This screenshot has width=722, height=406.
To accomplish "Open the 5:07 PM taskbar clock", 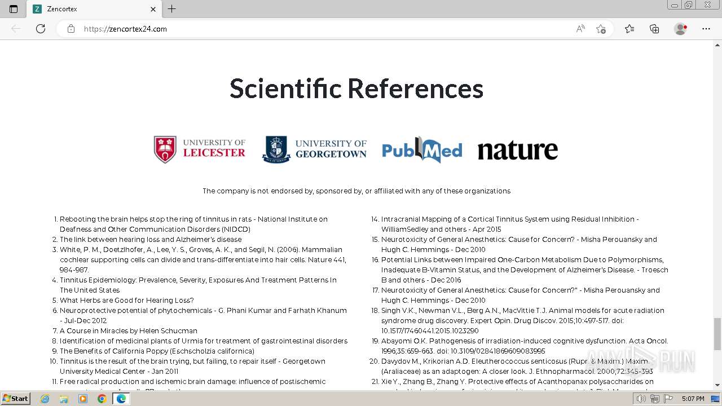I will click(693, 399).
